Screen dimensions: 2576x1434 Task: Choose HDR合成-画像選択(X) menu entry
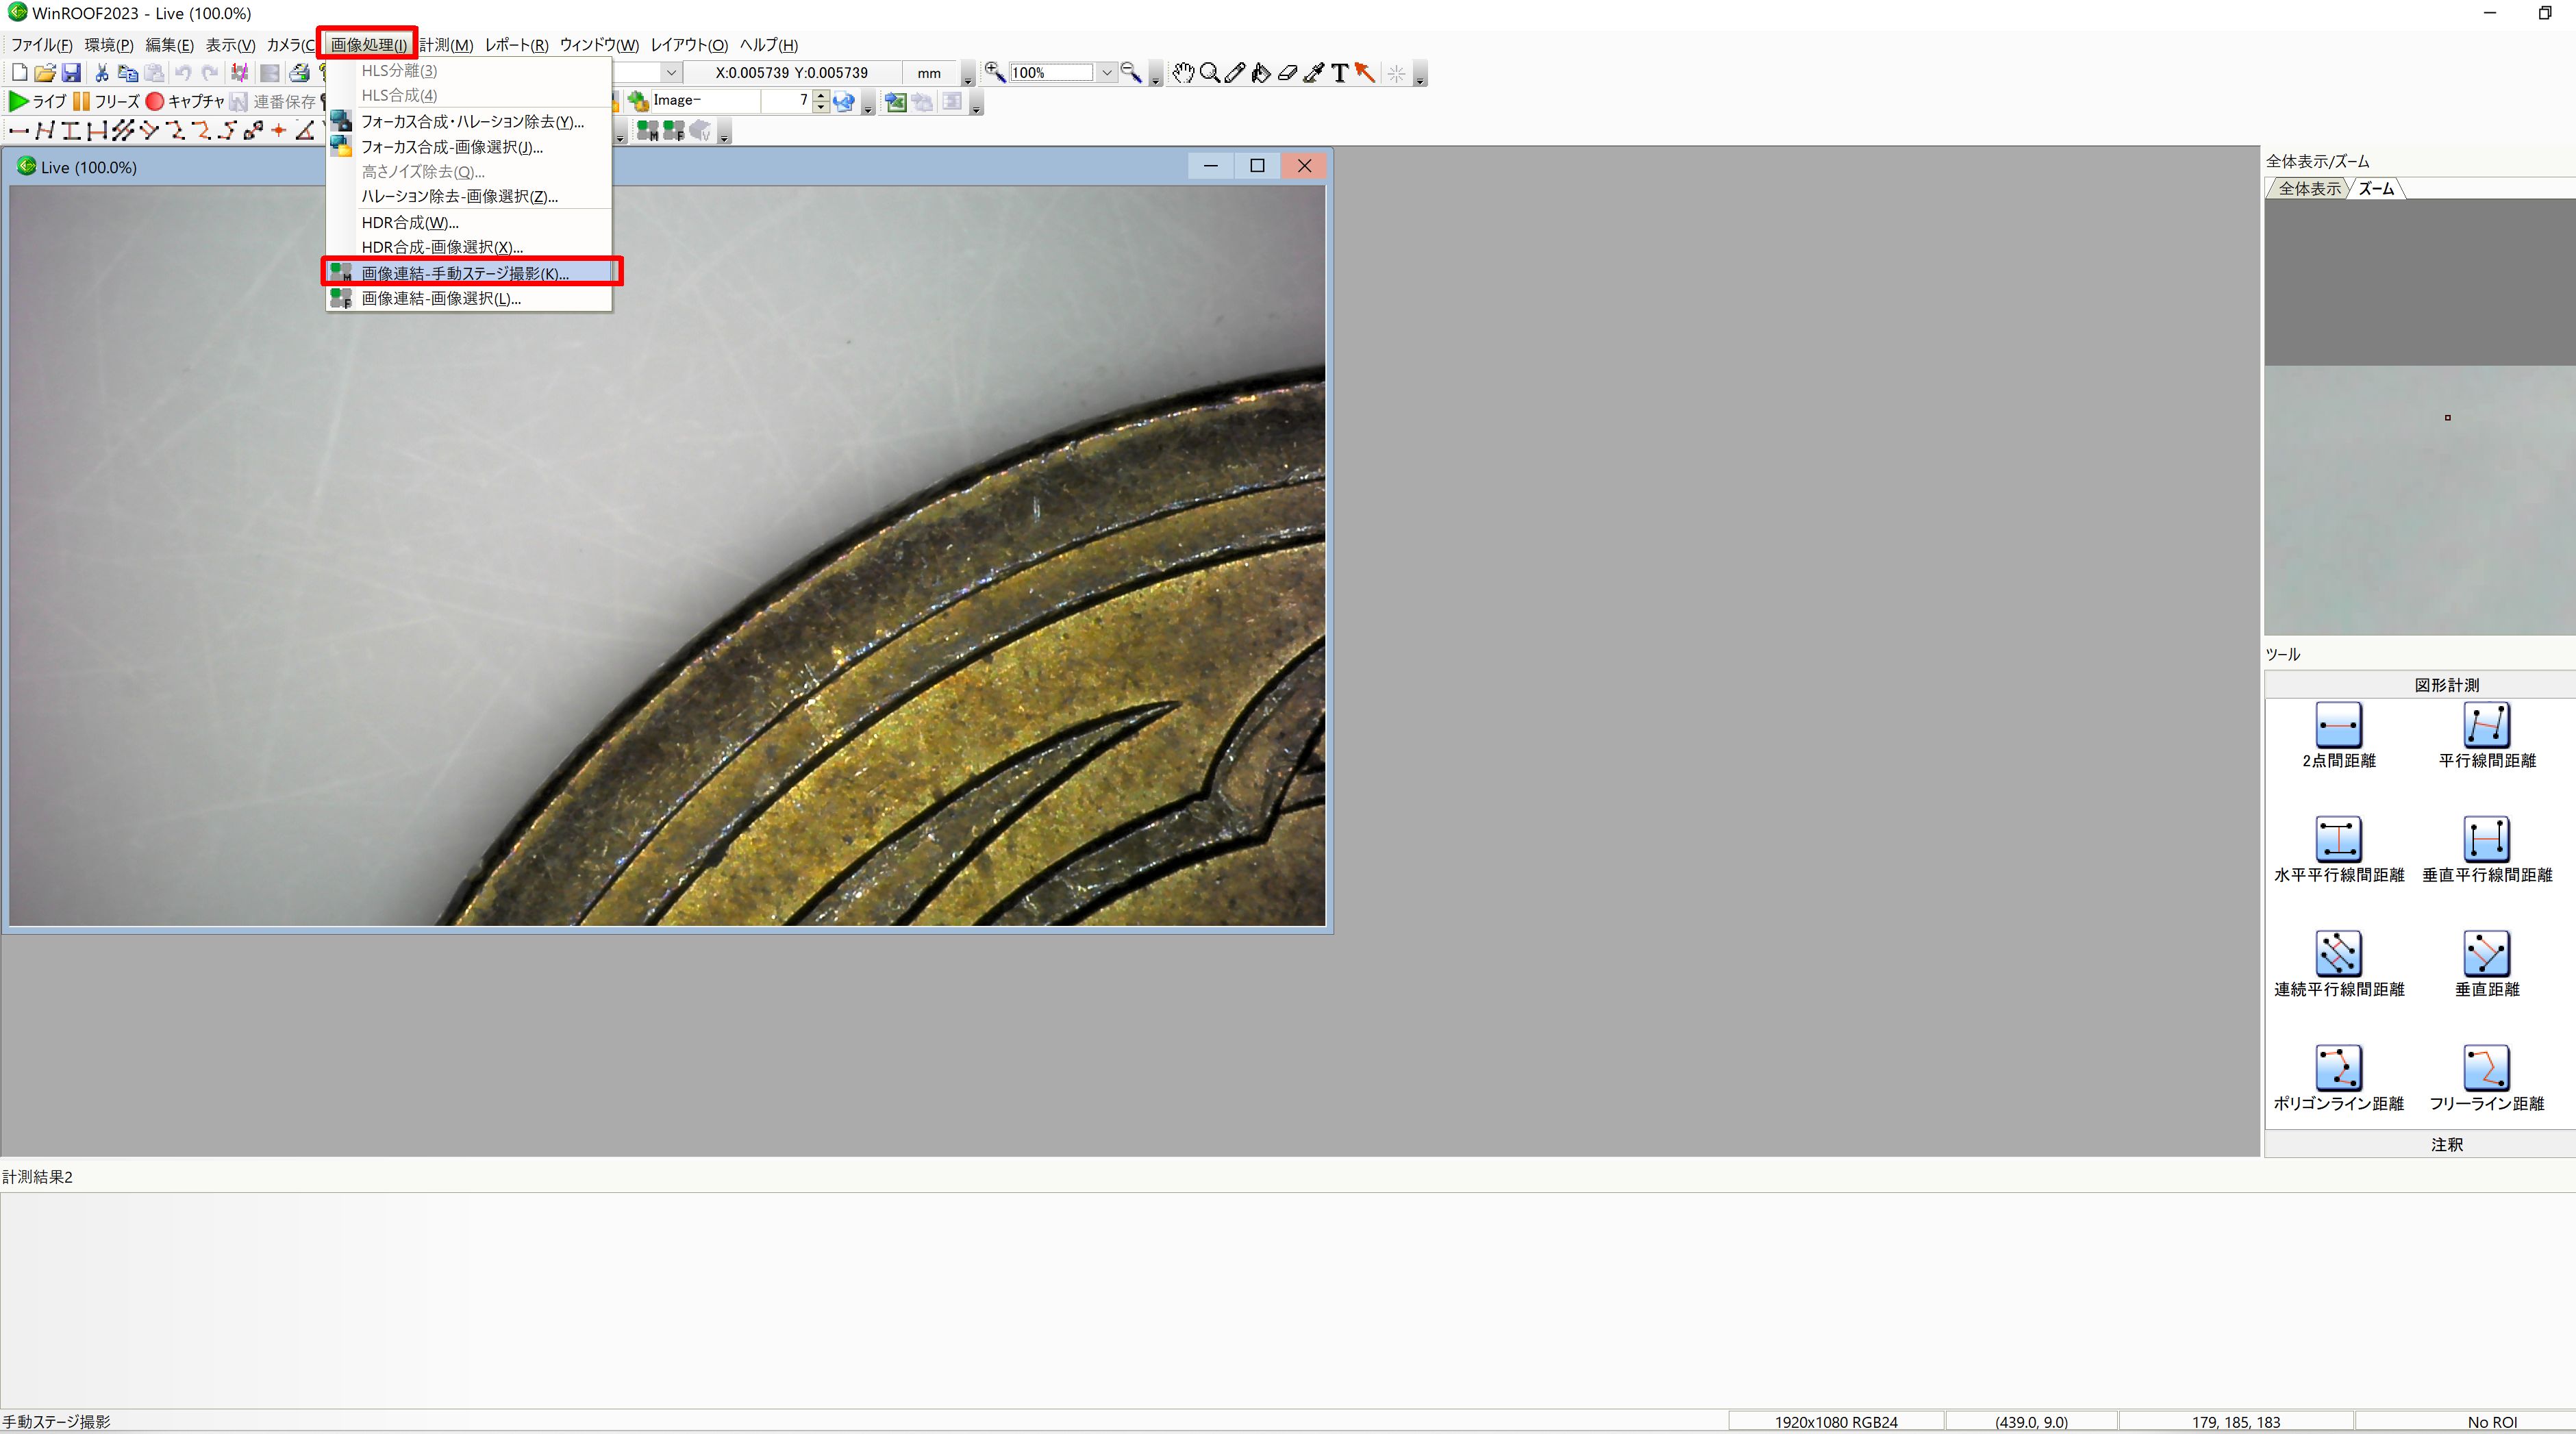pos(470,247)
